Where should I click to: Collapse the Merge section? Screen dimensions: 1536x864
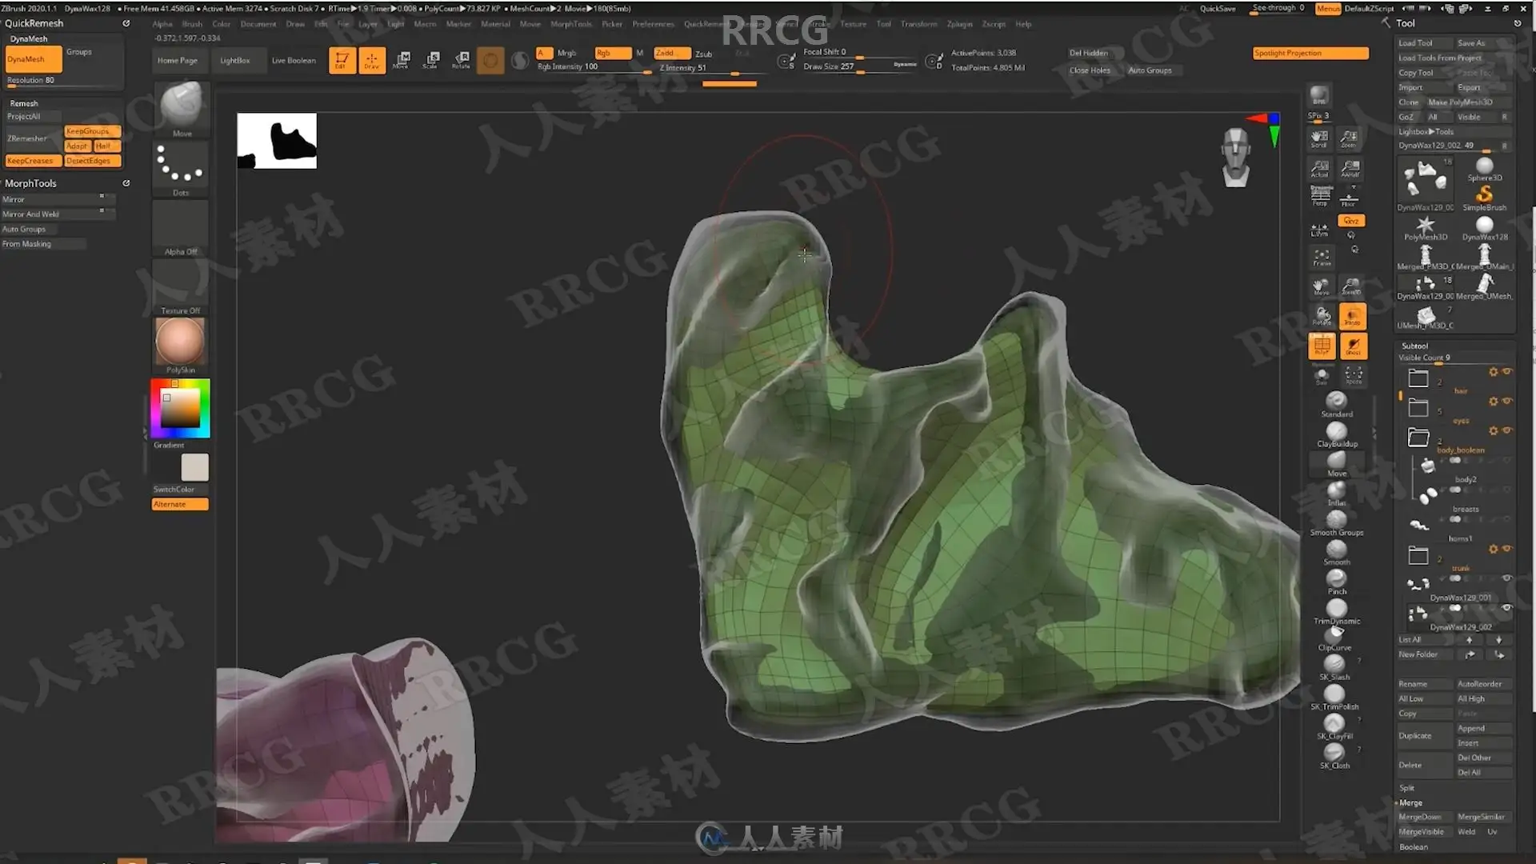click(1410, 802)
